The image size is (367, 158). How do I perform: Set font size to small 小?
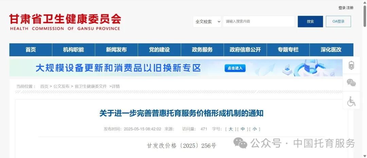coord(255,129)
